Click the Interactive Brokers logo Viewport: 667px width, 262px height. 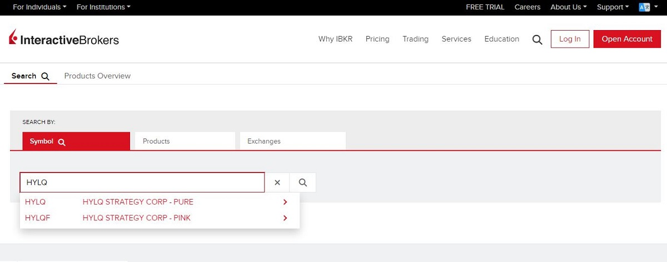pyautogui.click(x=64, y=39)
